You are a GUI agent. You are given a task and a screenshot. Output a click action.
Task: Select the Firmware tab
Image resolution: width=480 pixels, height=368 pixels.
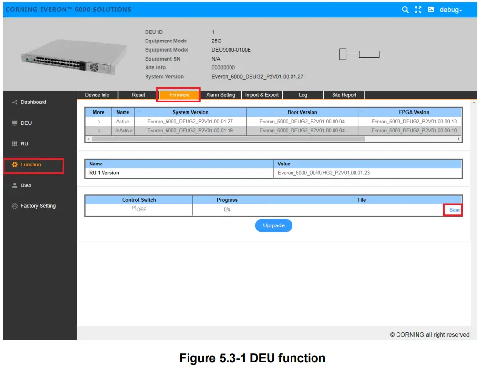point(179,95)
